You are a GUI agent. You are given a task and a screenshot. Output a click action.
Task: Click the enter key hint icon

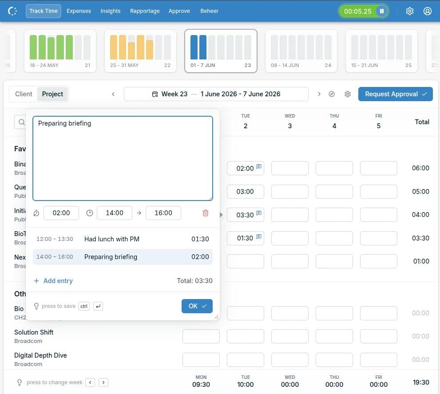(98, 306)
